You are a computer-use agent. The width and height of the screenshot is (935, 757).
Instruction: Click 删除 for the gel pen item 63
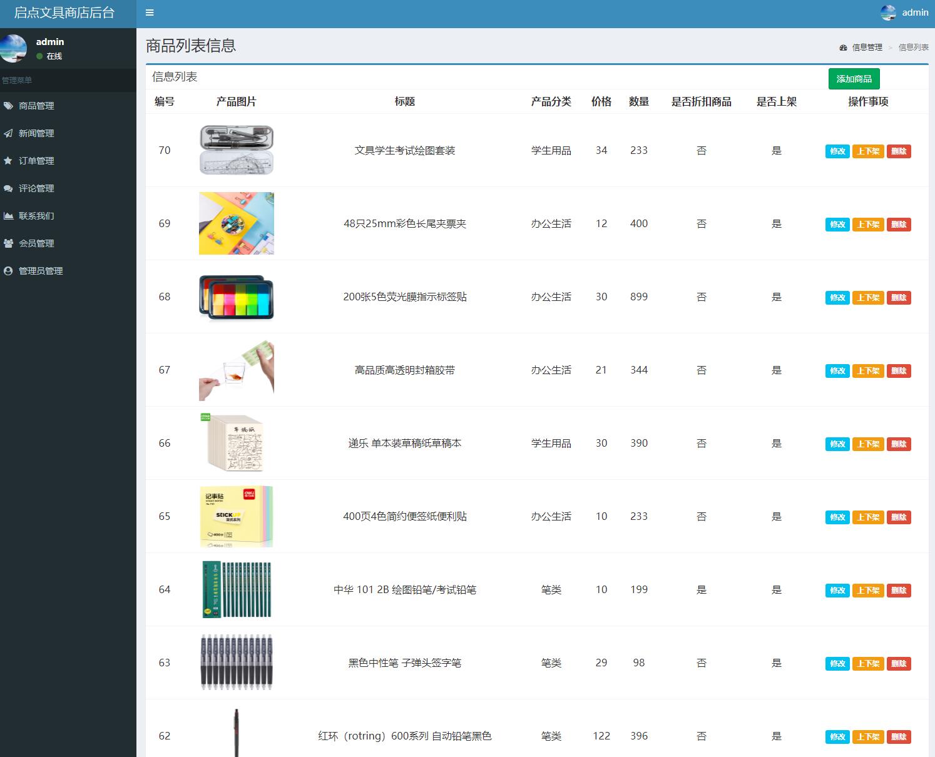click(x=899, y=663)
